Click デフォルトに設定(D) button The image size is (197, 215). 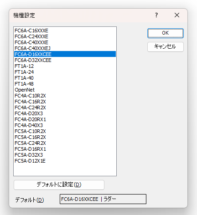(59, 184)
